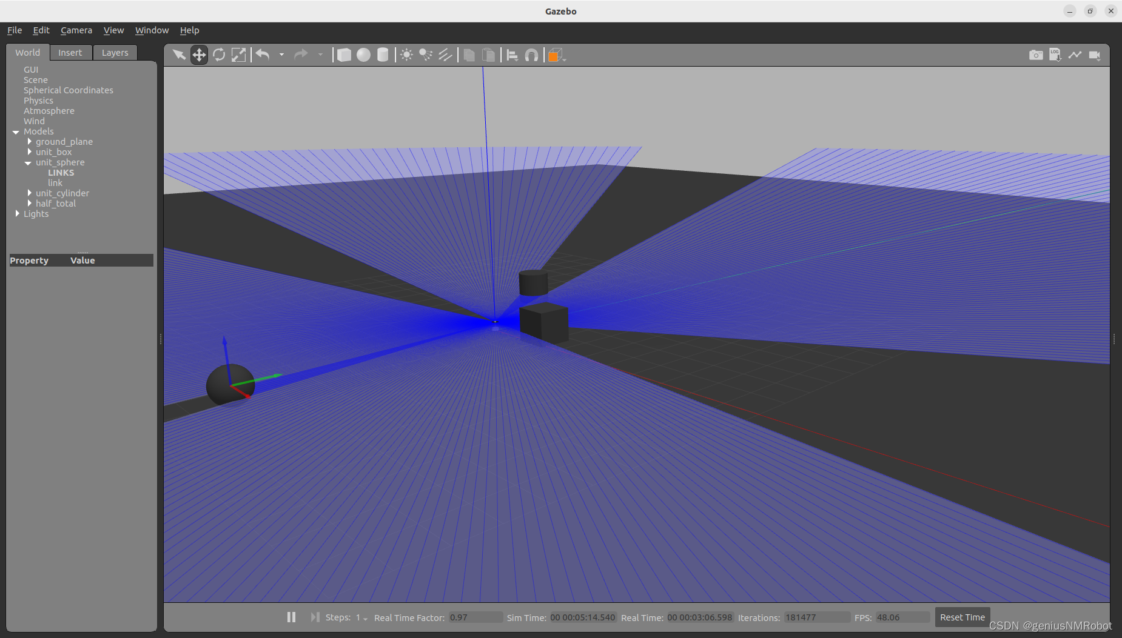Collapse the Models tree item

coord(16,131)
